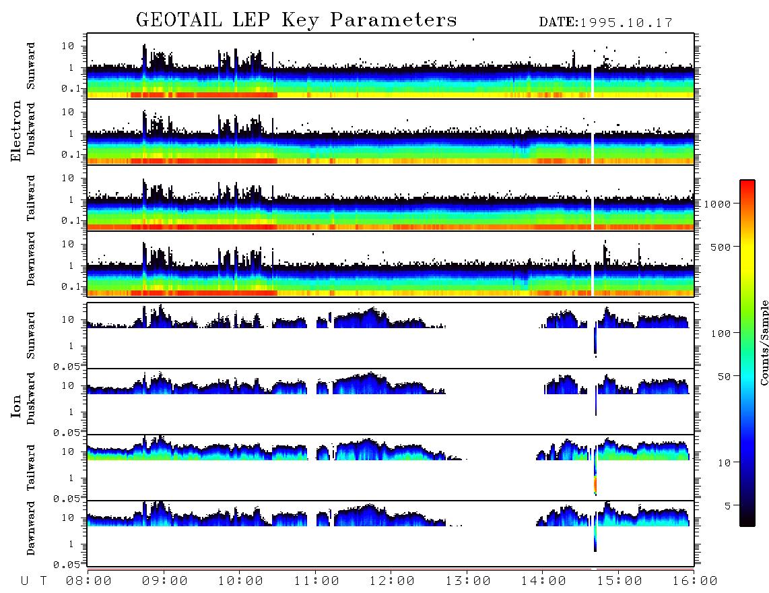Select the 'DATE:1995.10.17' label
This screenshot has width=769, height=593.
[605, 23]
